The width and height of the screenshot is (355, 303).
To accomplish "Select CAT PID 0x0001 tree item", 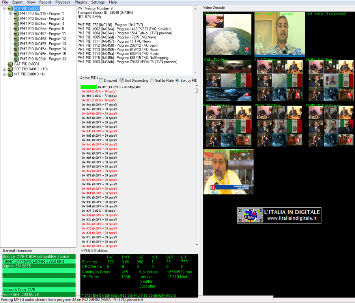I will (x=26, y=64).
